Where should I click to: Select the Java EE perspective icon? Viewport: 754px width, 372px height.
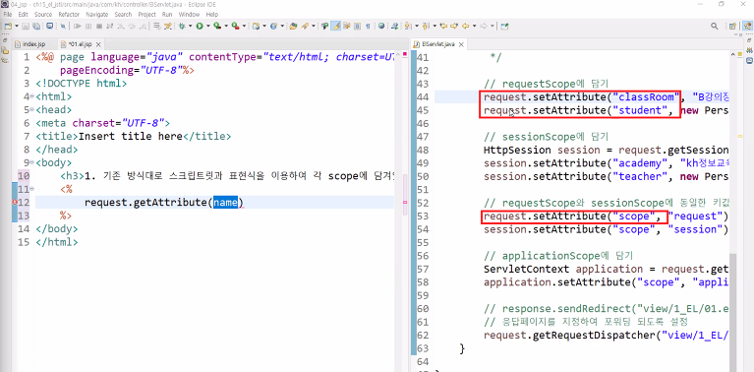pyautogui.click(x=747, y=26)
